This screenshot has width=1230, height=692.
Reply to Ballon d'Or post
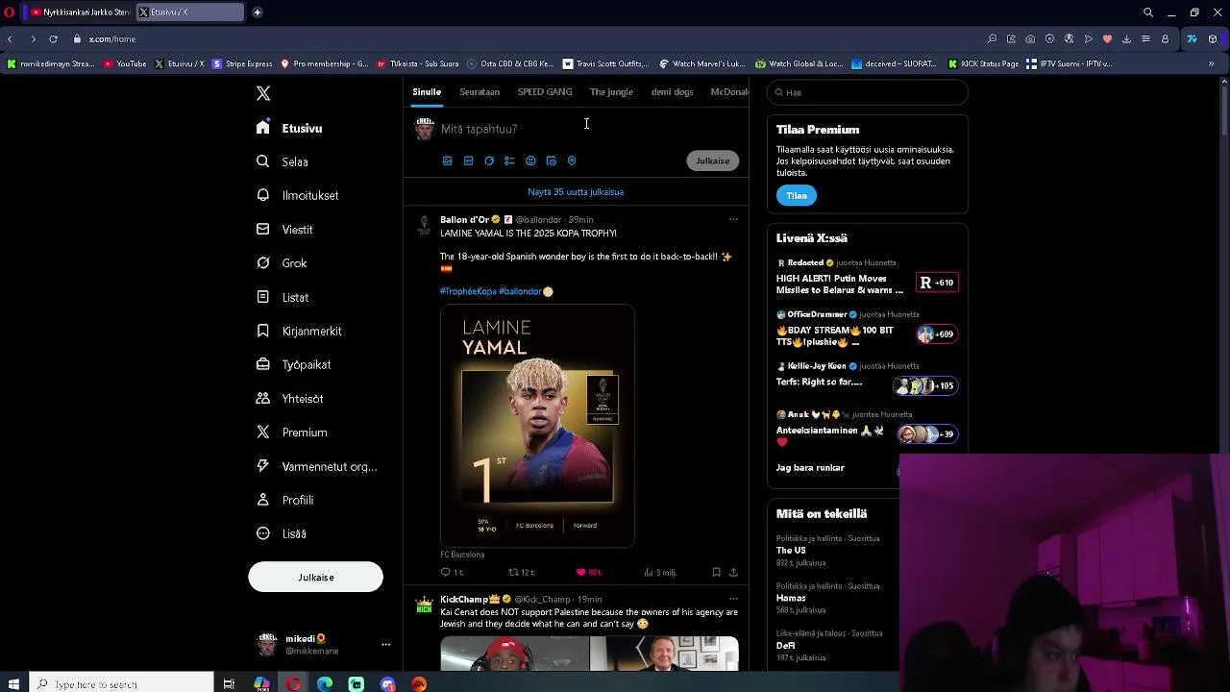coord(452,572)
